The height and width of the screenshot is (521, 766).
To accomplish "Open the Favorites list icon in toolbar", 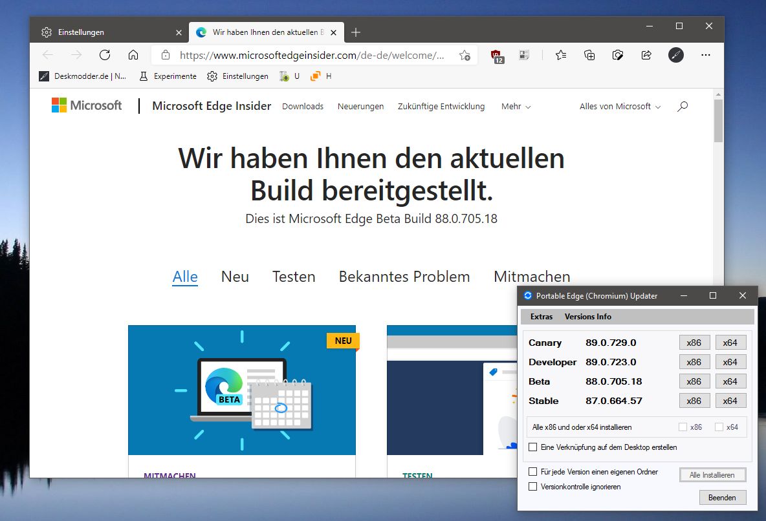I will pos(561,55).
